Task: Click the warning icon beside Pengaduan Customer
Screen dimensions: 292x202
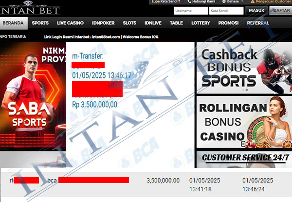Action: pos(253,1)
